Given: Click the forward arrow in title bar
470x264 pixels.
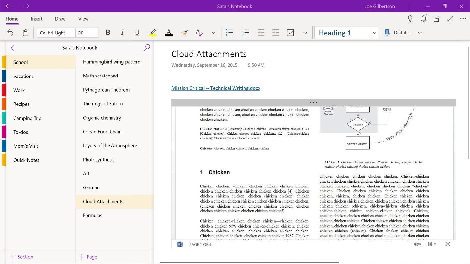Looking at the screenshot, I should (x=26, y=6).
